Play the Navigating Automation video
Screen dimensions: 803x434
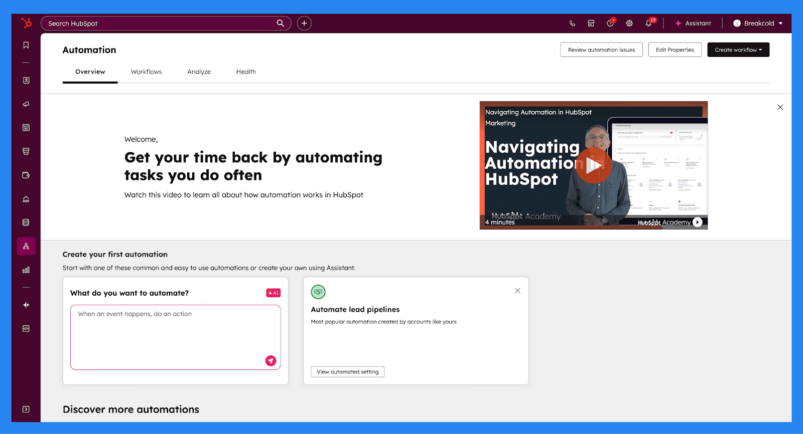[x=594, y=165]
